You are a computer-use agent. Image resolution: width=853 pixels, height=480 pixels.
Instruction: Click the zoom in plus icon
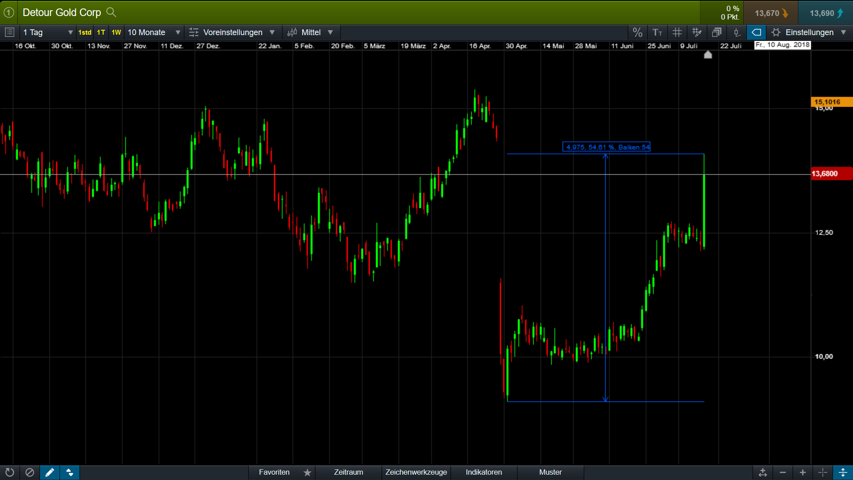(x=803, y=472)
